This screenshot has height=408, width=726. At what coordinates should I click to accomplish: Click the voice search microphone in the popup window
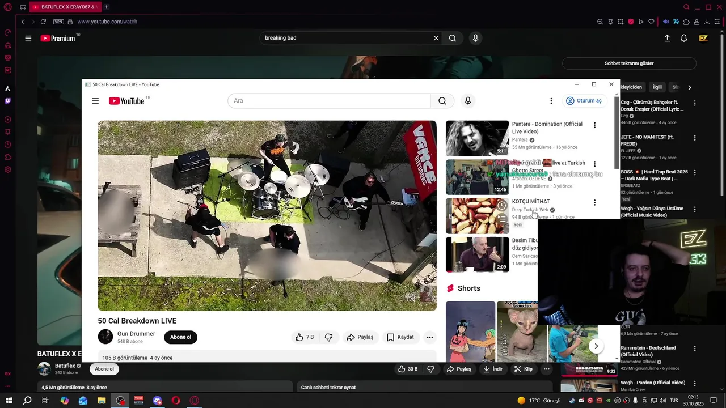468,101
